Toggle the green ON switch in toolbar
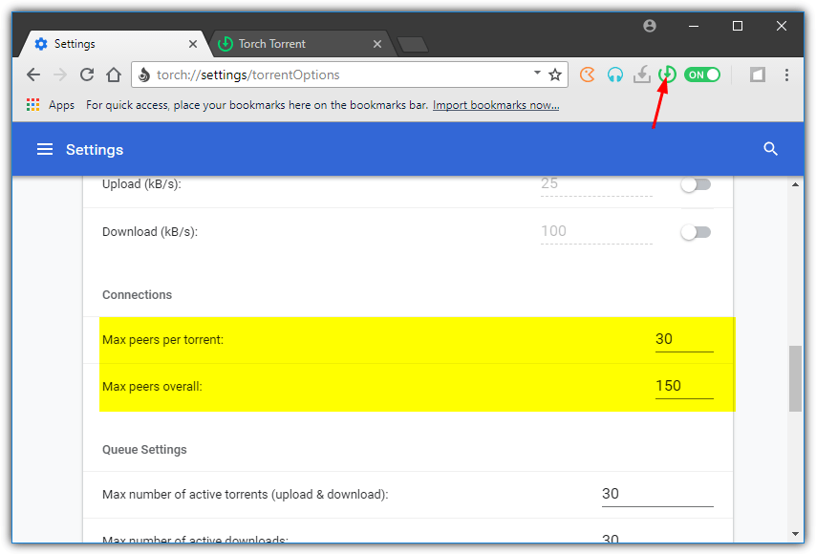 (702, 75)
